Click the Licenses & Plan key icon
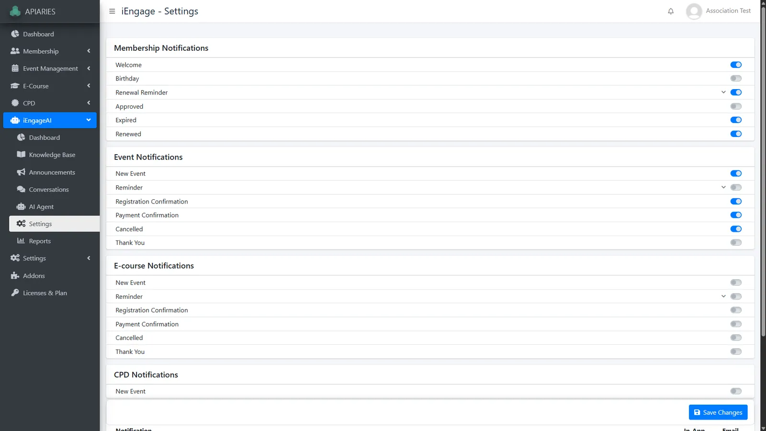The image size is (766, 431). (x=15, y=293)
